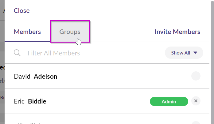214x124 pixels.
Task: Click the magnifying glass search icon
Action: pyautogui.click(x=17, y=53)
